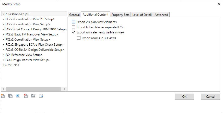The image size is (223, 113).
Task: Check Export linked files as separate IFCs
Action: point(74,27)
